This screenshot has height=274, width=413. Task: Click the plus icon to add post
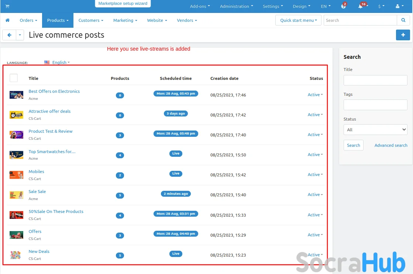[x=403, y=35]
